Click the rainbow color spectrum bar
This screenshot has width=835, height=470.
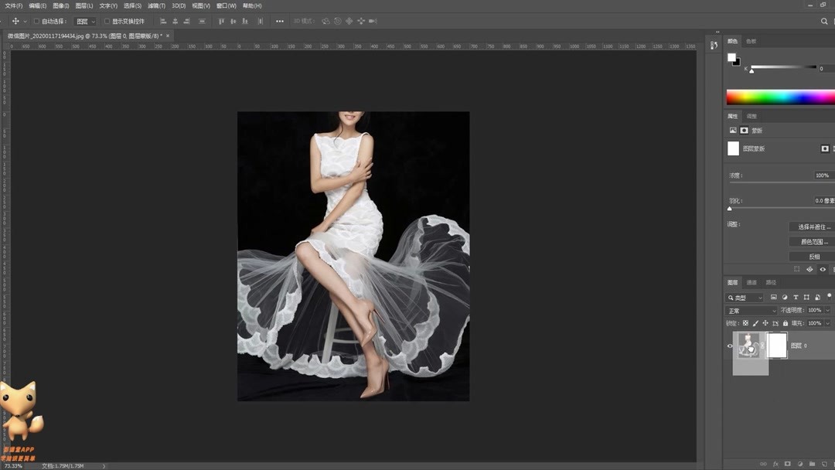click(x=779, y=97)
